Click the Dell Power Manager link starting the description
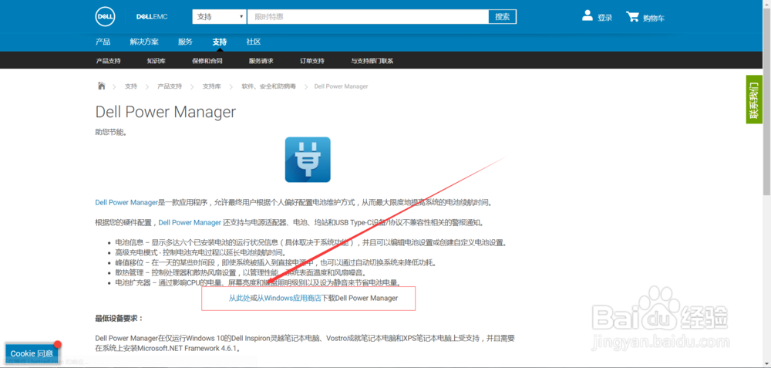The height and width of the screenshot is (368, 771). pyautogui.click(x=126, y=202)
